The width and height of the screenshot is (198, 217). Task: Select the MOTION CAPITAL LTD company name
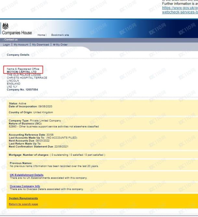pos(22,72)
